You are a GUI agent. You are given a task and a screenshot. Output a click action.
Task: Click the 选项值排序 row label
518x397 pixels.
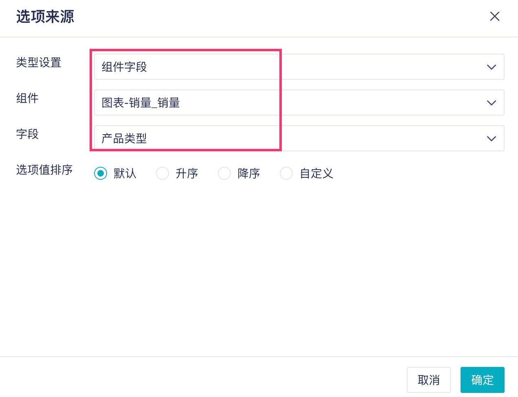point(44,170)
